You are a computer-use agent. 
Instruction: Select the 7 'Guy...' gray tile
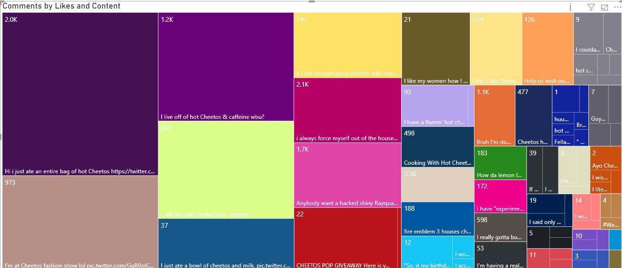coord(599,105)
